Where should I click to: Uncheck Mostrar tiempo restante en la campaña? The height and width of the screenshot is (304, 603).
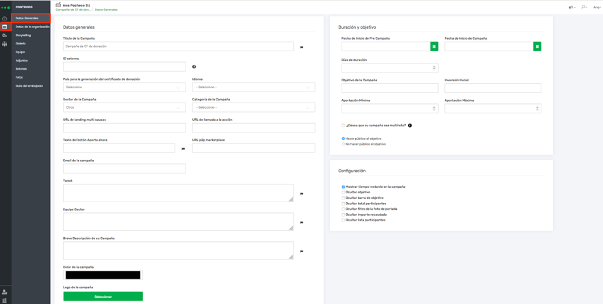[344, 187]
